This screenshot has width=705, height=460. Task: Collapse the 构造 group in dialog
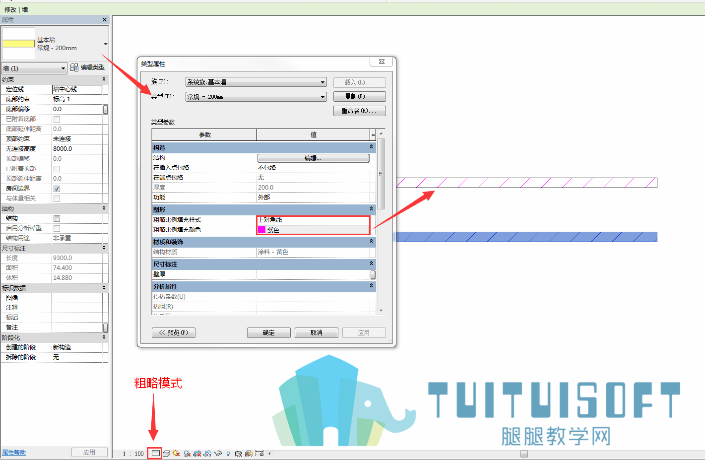pyautogui.click(x=371, y=147)
